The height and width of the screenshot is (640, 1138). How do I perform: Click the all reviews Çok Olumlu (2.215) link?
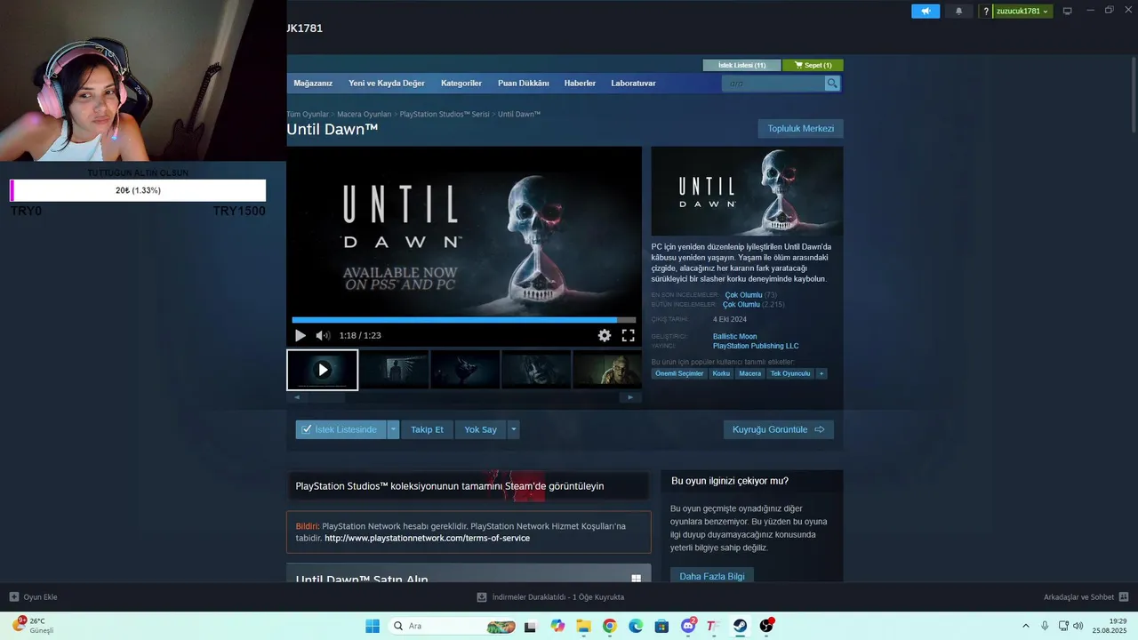pos(753,305)
